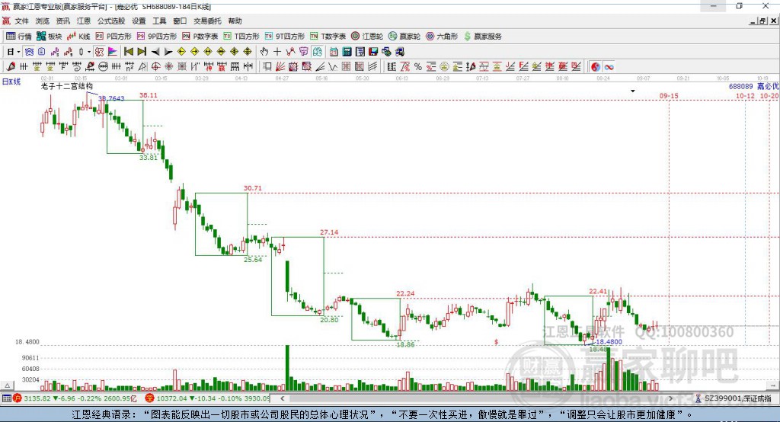The height and width of the screenshot is (422, 780).
Task: Select the red fan lines tool
Action: (x=280, y=67)
